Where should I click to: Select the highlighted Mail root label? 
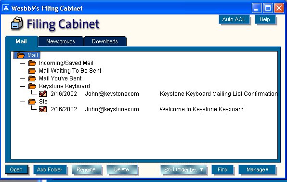coord(33,55)
